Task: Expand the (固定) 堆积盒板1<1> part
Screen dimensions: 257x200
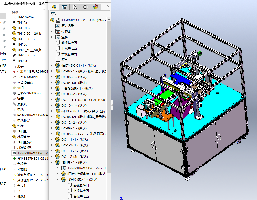Action: coord(57,174)
